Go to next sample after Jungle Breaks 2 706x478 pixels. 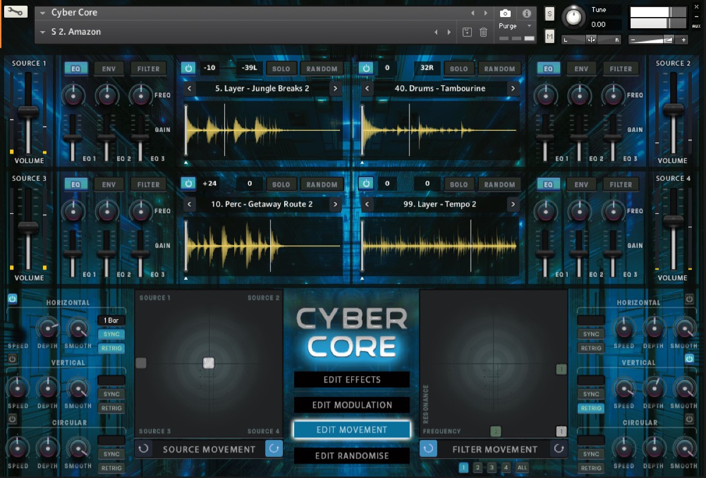[335, 89]
